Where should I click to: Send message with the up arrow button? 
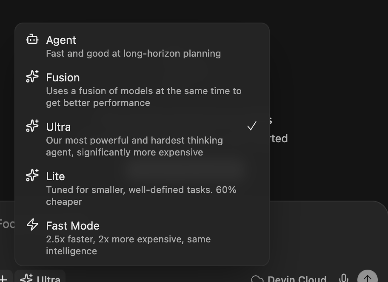click(368, 276)
